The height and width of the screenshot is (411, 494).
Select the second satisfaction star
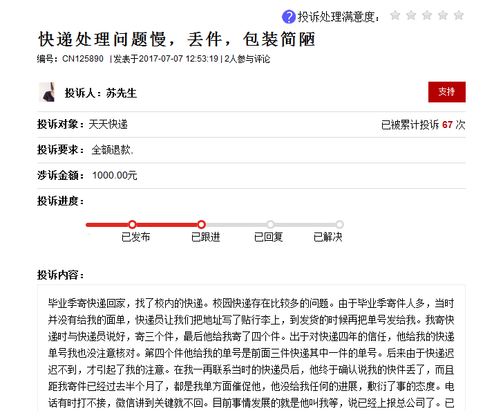pyautogui.click(x=411, y=15)
